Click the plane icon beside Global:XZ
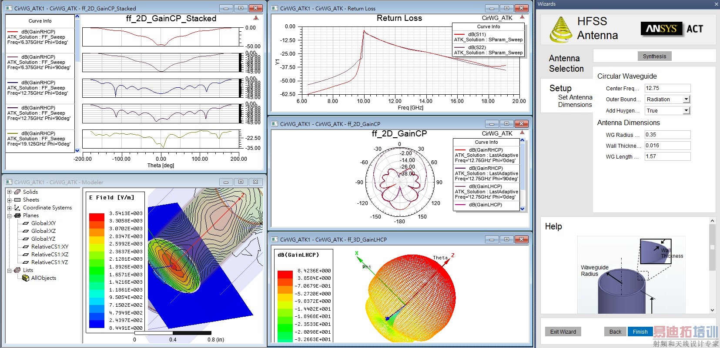The image size is (720, 348). click(26, 231)
